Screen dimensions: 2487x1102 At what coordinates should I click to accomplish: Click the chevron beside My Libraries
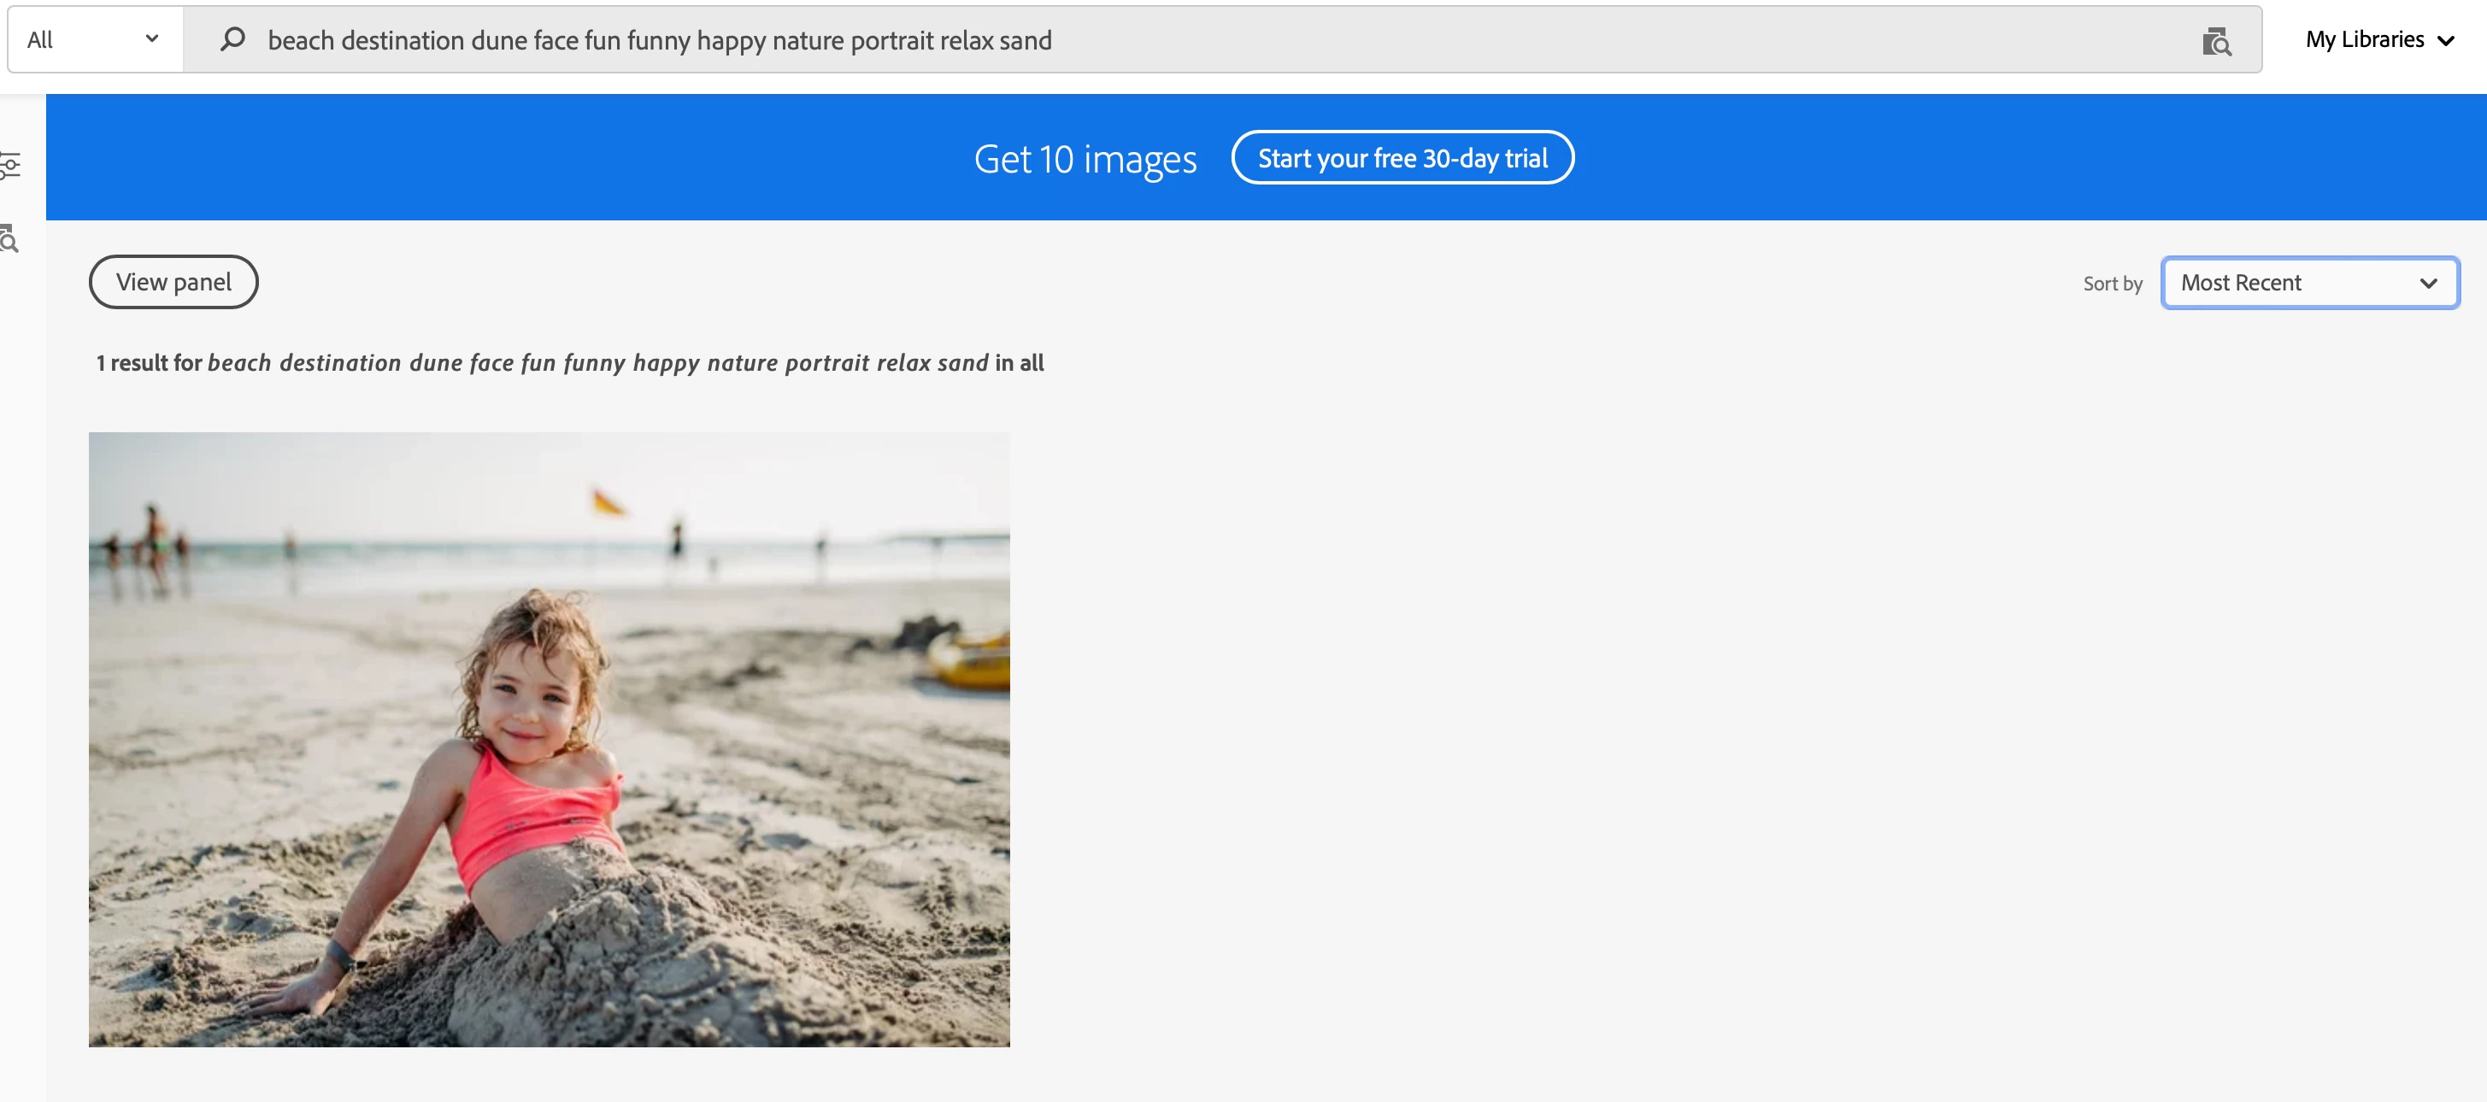2445,40
